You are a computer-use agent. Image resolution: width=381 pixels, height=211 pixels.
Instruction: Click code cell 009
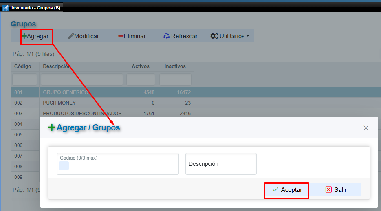(18, 177)
